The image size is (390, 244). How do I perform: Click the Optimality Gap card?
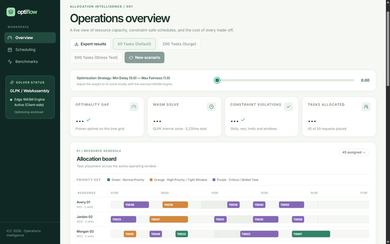(107, 117)
